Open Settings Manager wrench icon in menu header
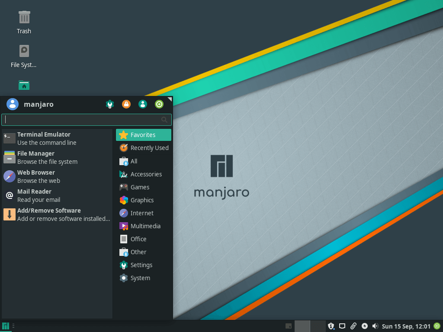This screenshot has height=332, width=443. [x=110, y=104]
